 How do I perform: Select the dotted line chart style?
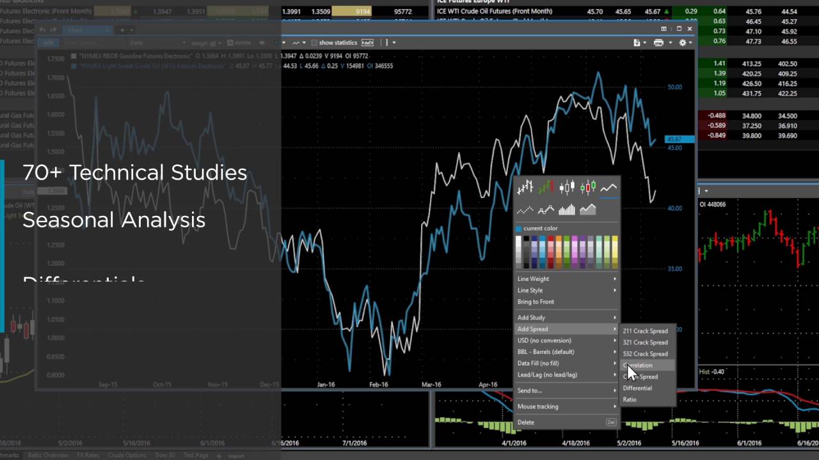525,210
